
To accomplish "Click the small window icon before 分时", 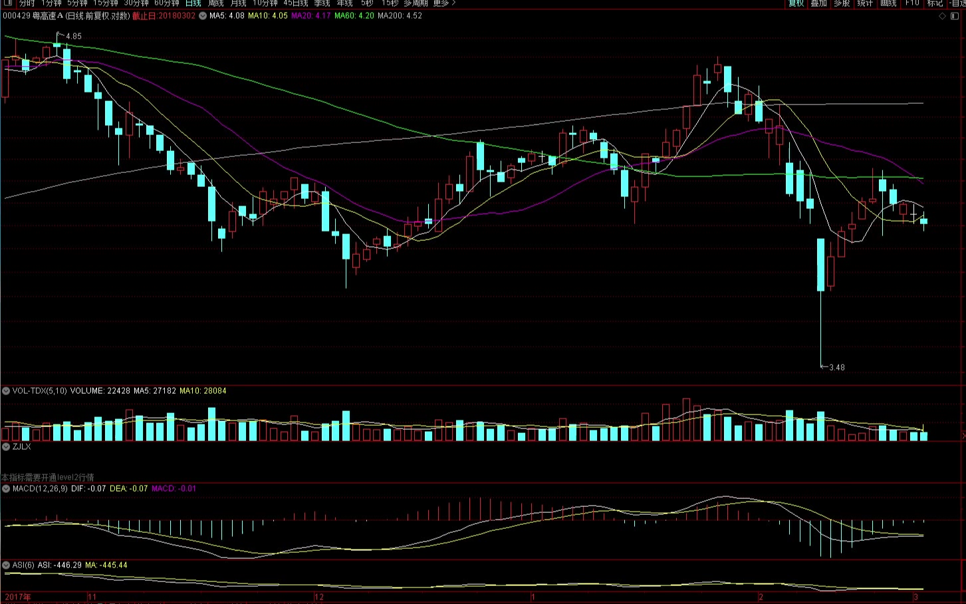I will point(8,3).
